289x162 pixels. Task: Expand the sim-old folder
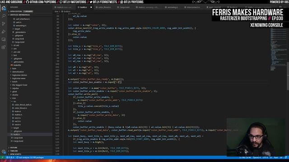(17, 52)
